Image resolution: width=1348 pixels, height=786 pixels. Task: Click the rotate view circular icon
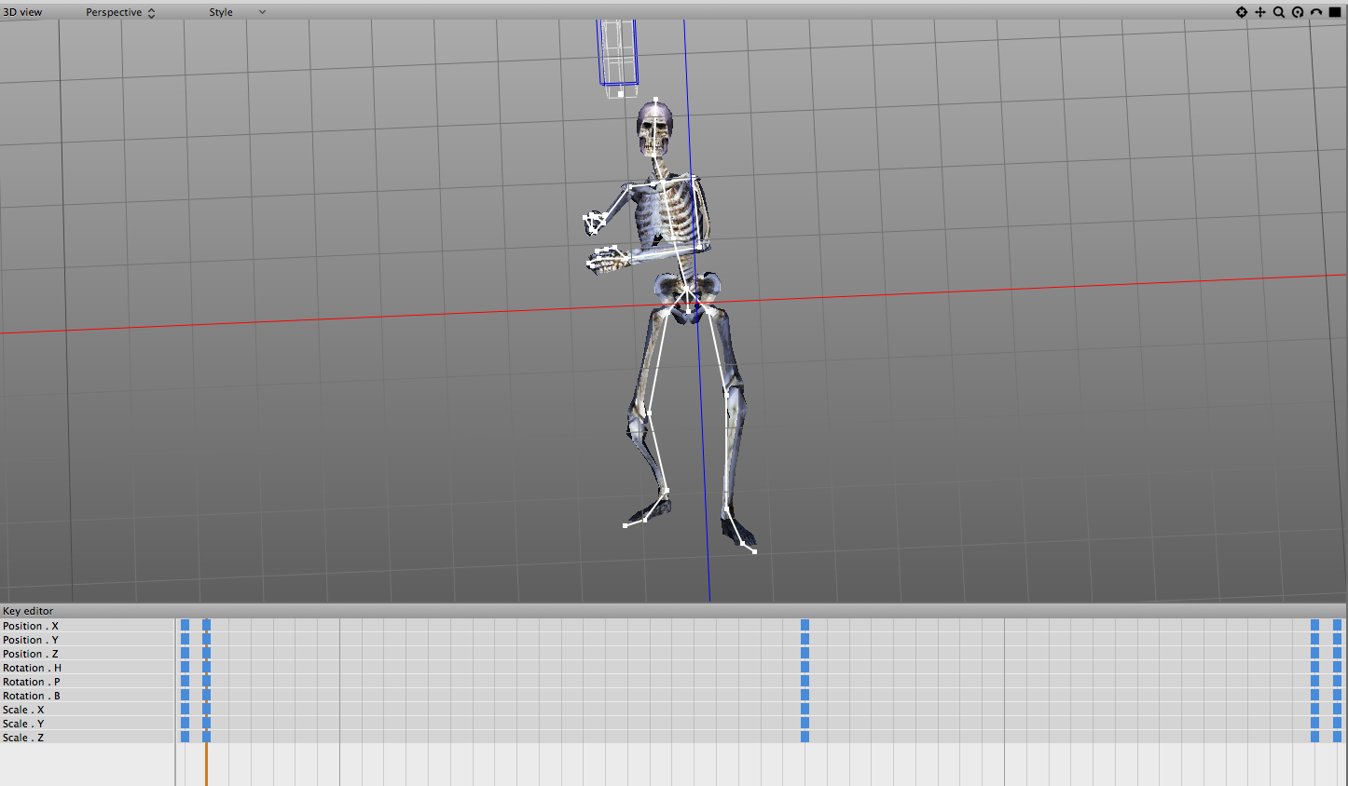pos(1297,12)
